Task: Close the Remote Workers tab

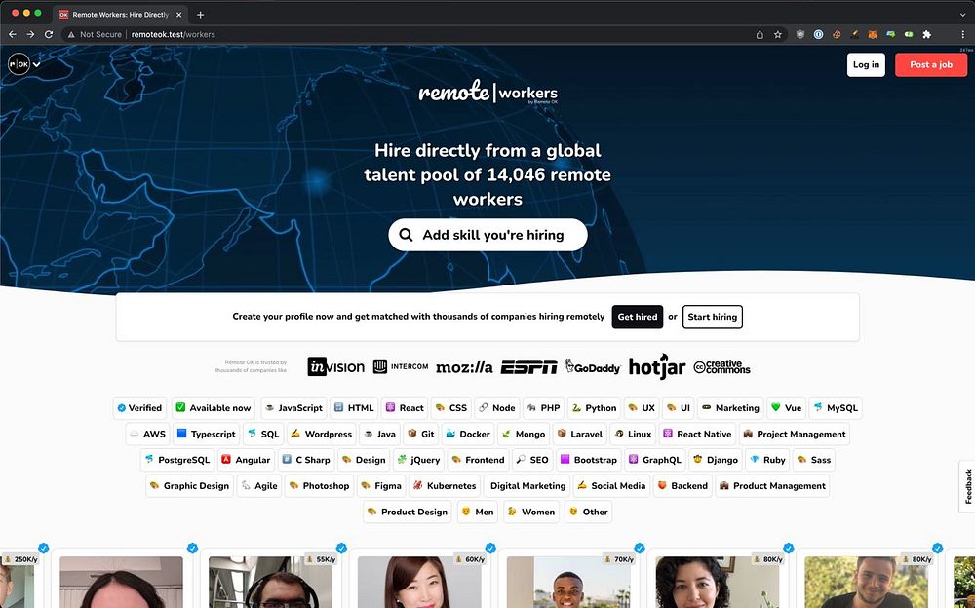Action: (179, 15)
